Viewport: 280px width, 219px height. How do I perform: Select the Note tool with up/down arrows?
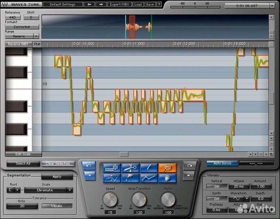(x=111, y=167)
